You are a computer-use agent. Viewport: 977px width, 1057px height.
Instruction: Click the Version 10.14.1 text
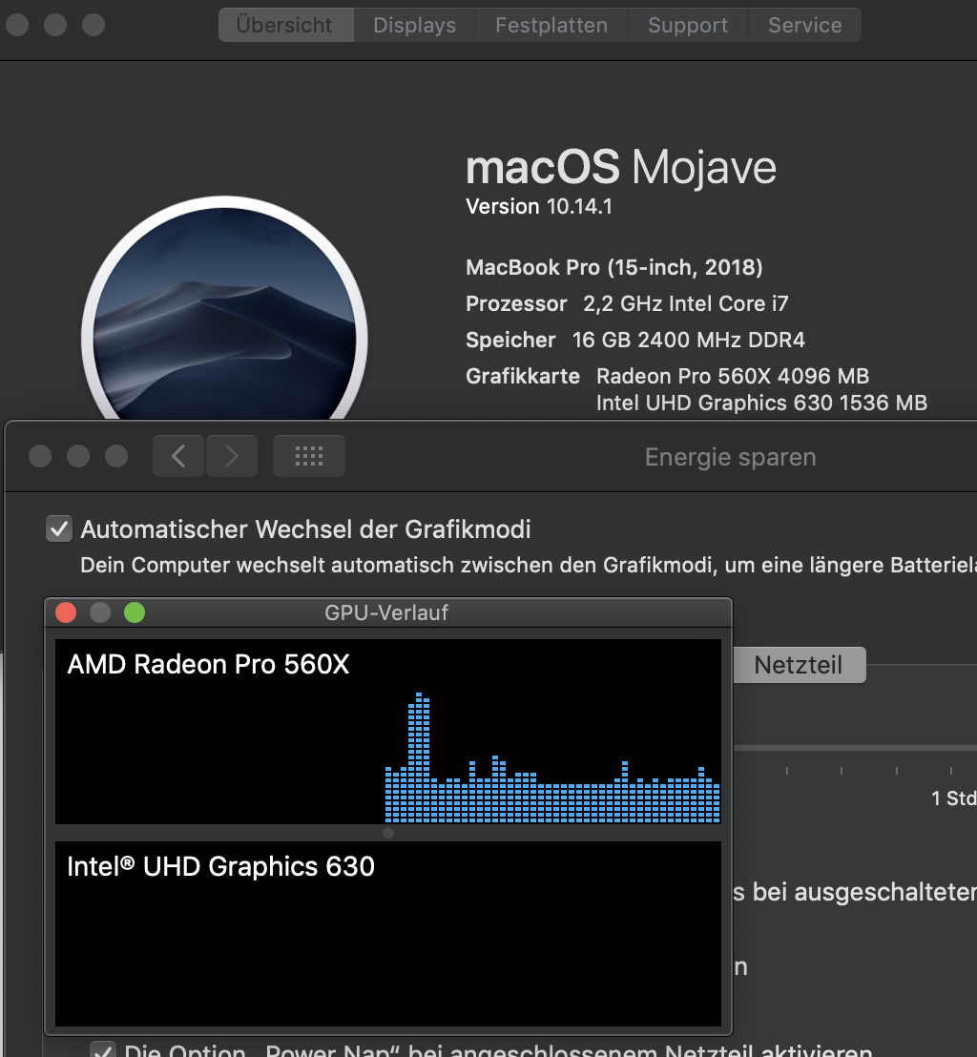pyautogui.click(x=539, y=206)
